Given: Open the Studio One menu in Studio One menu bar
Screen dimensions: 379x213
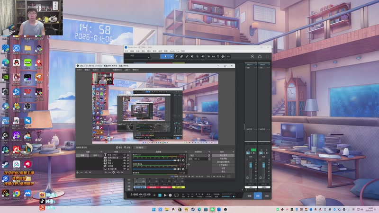Looking at the screenshot, I should point(174,51).
